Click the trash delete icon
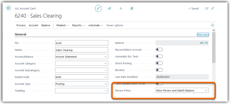 pos(132,8)
